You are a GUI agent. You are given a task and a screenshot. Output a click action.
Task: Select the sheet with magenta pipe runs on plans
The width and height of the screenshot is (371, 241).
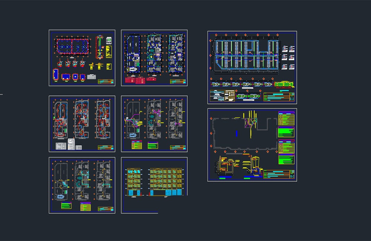pyautogui.click(x=154, y=124)
